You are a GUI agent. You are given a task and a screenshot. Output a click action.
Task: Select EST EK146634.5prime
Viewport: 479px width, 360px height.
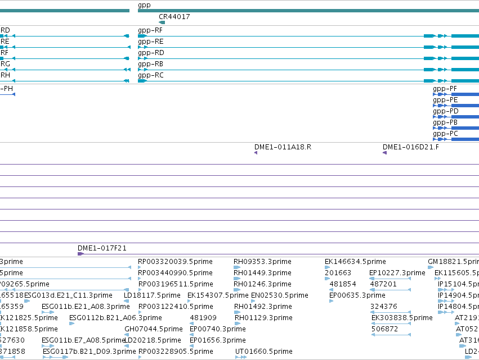355,262
